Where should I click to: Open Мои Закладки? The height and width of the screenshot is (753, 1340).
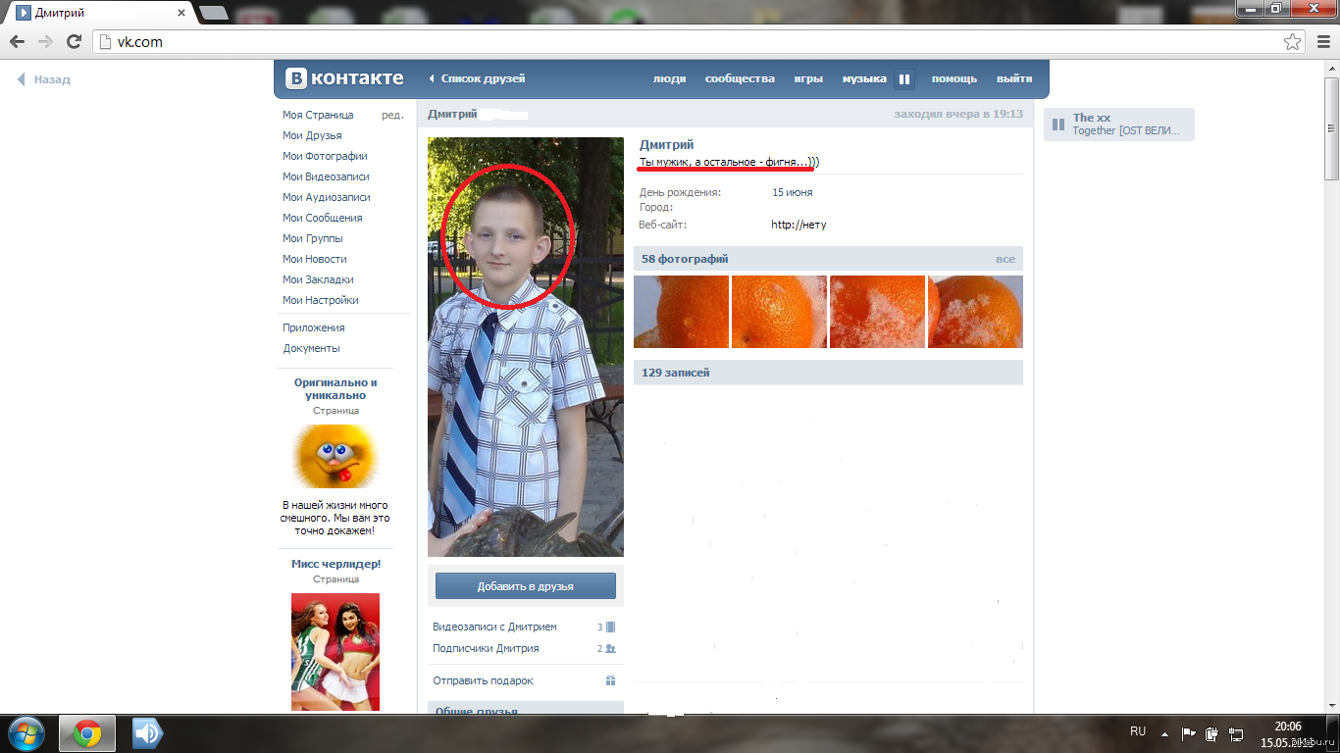point(318,279)
